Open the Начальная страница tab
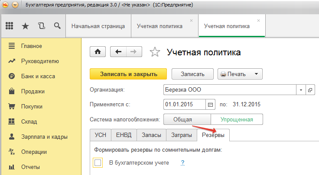319x175 pixels. pos(98,26)
